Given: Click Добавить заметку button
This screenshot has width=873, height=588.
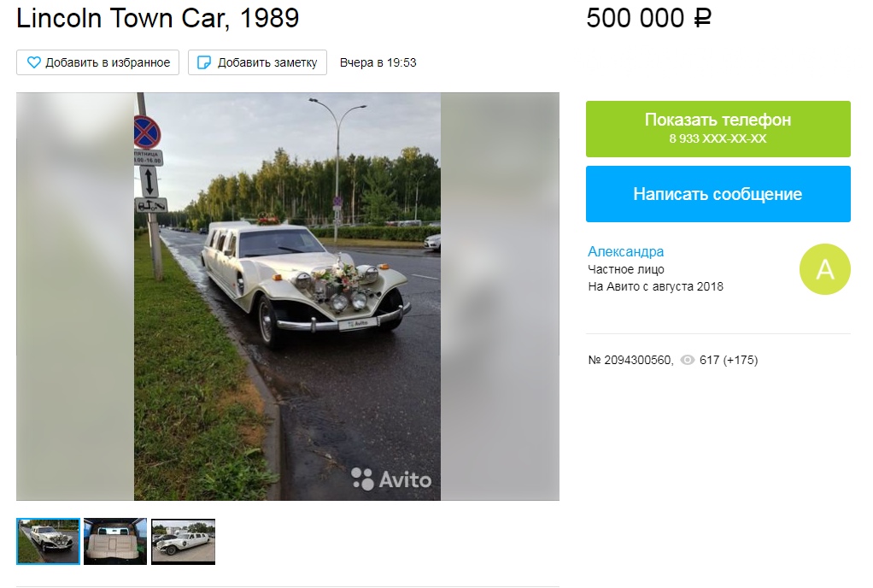Looking at the screenshot, I should 257,62.
